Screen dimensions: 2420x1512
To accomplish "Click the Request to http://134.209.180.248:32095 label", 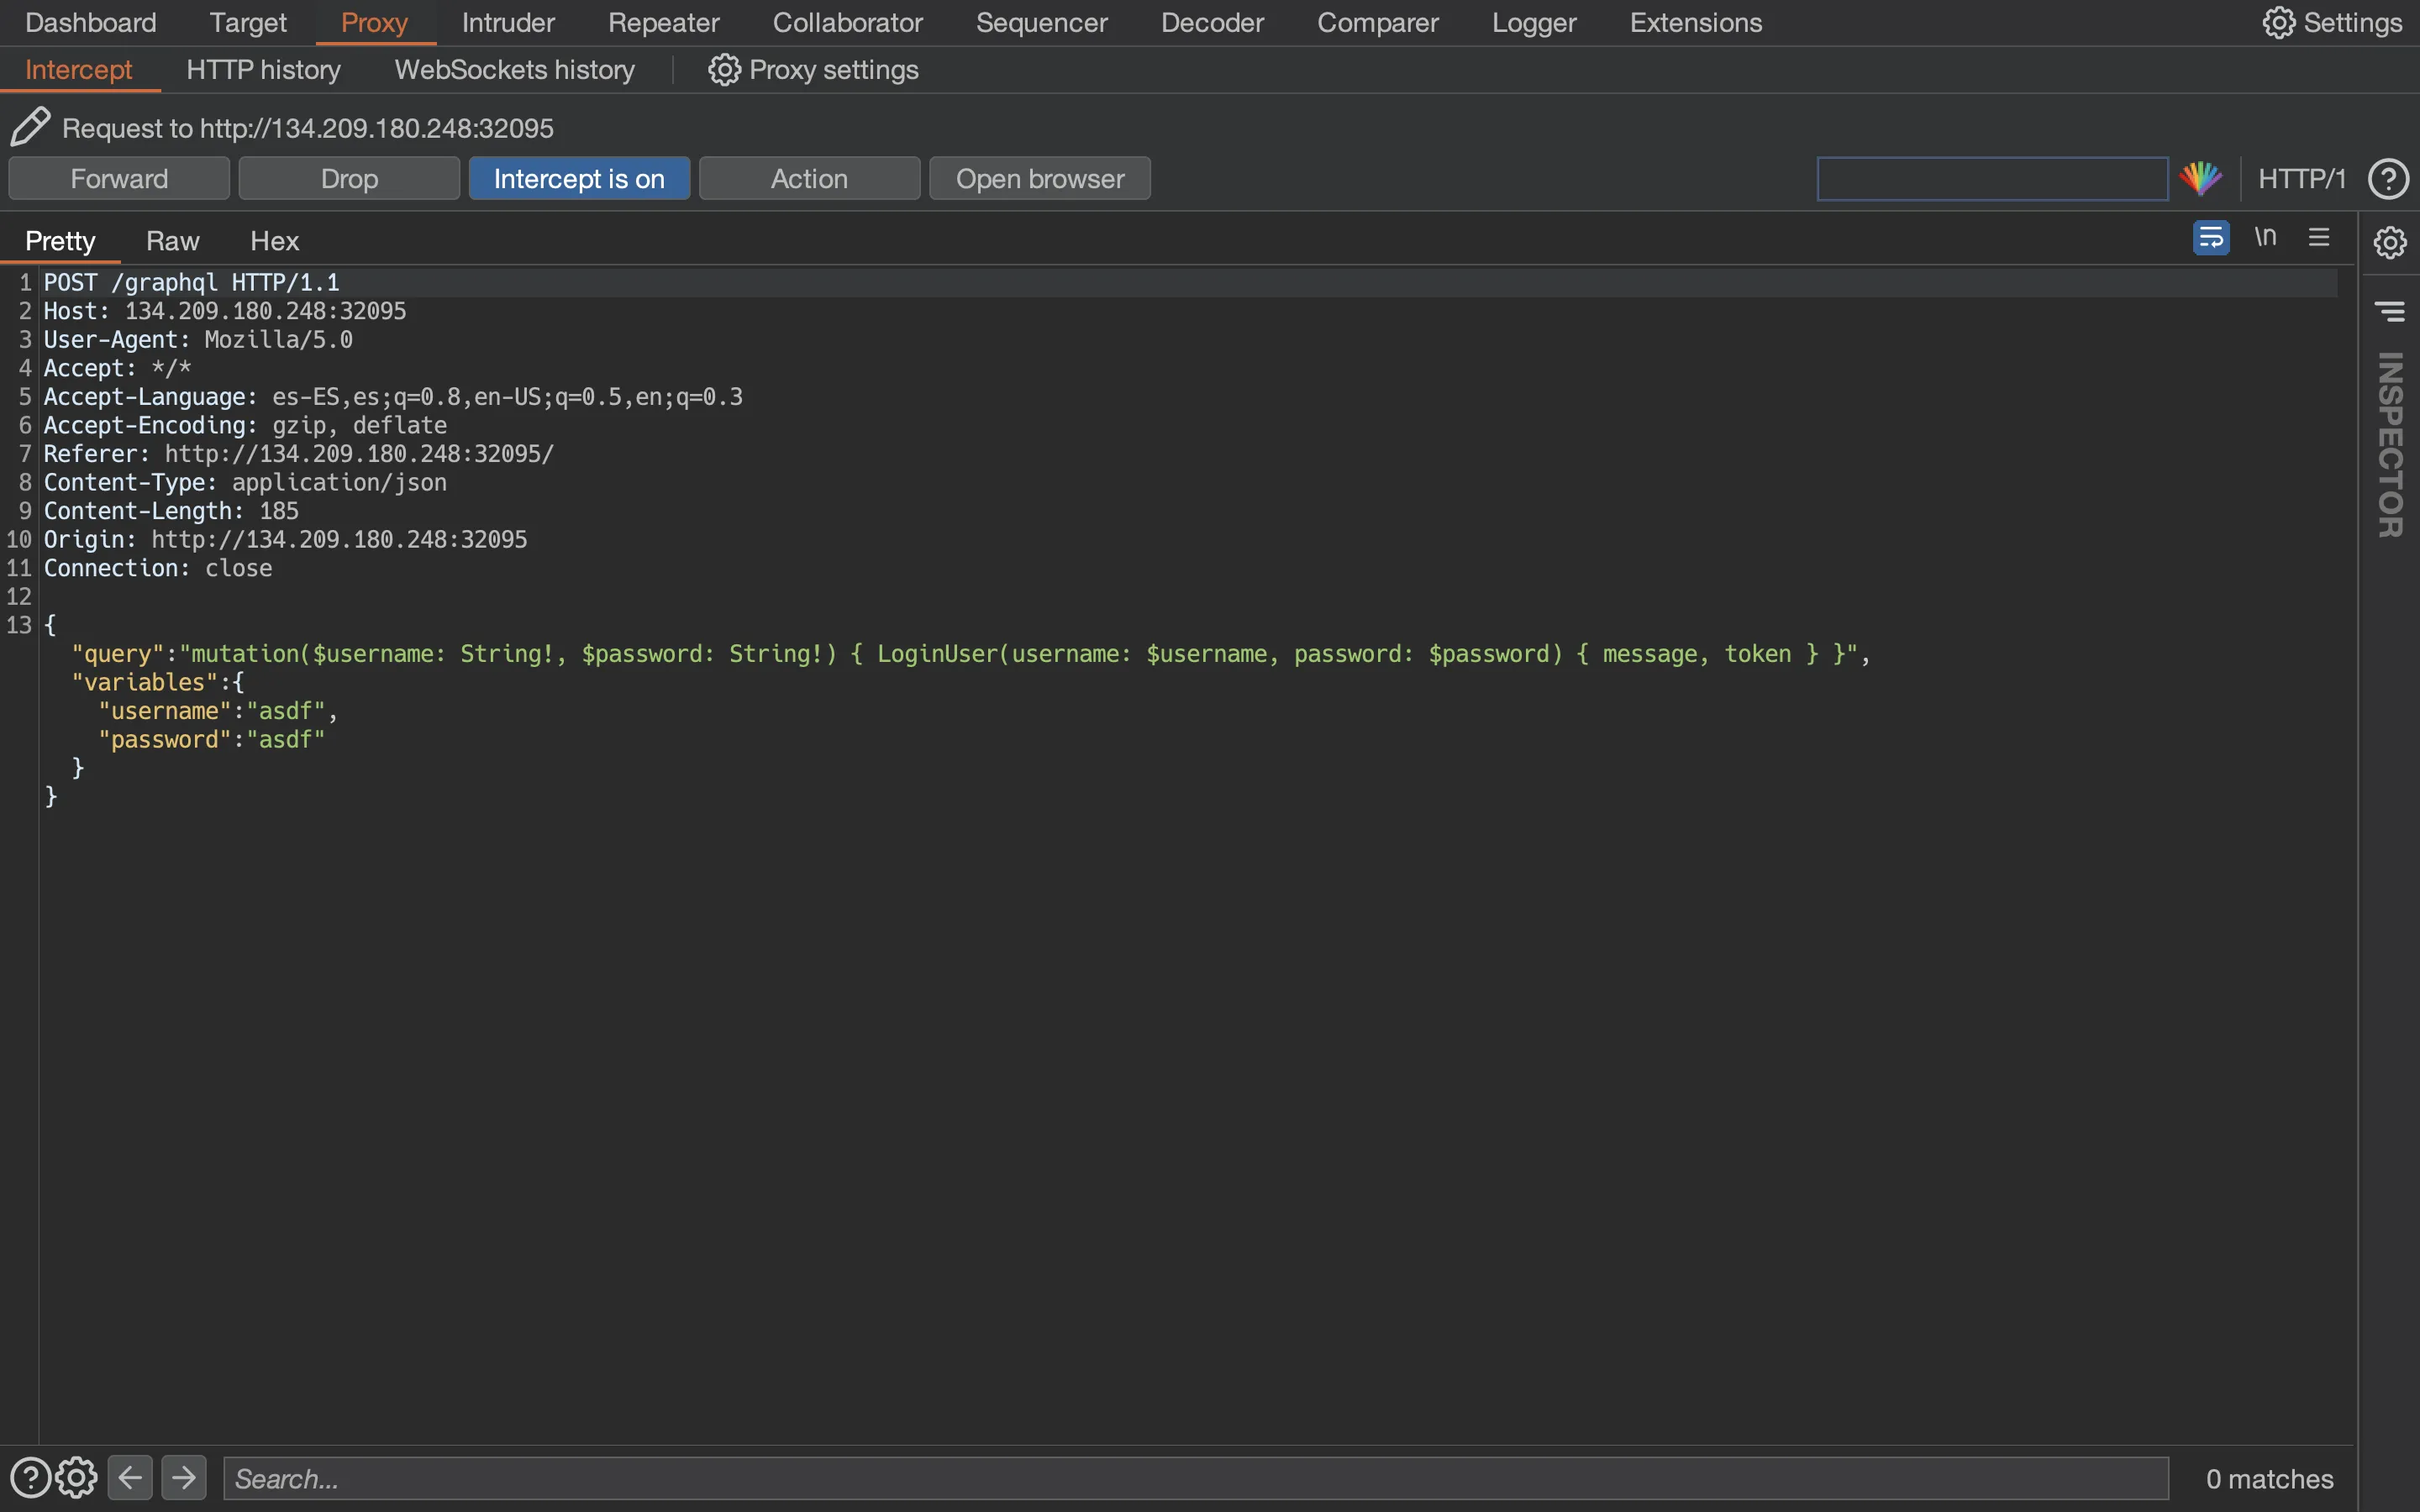I will pyautogui.click(x=308, y=128).
